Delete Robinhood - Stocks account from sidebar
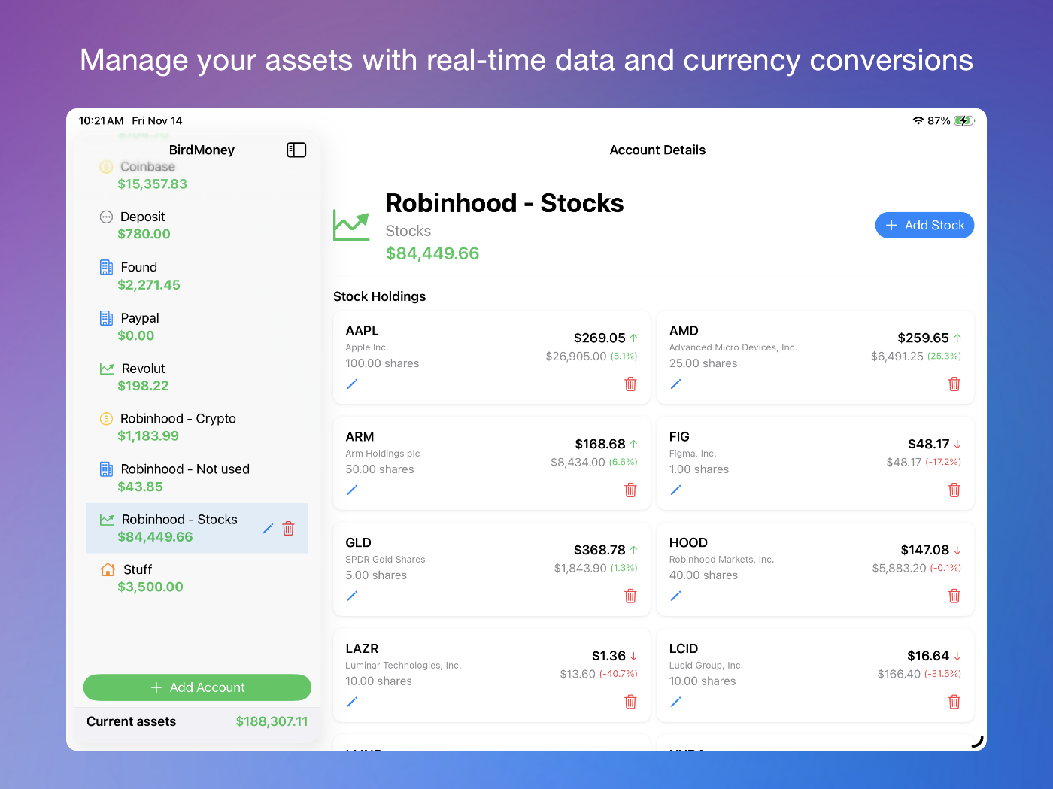 [288, 529]
